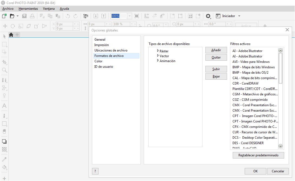Click the full-screen preview icon
Screen dimensions: 295x181
(137, 16)
